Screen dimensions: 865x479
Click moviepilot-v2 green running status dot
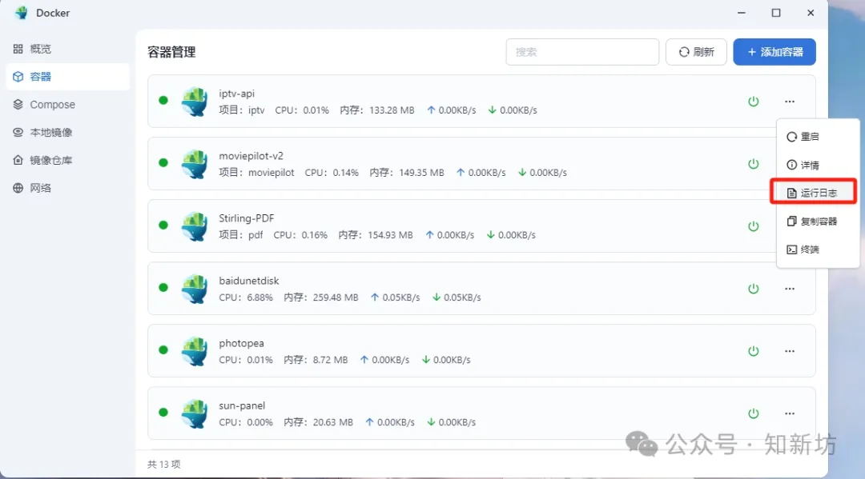tap(163, 162)
